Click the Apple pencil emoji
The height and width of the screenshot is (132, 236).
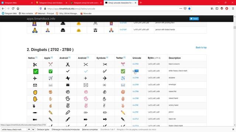pos(51,113)
